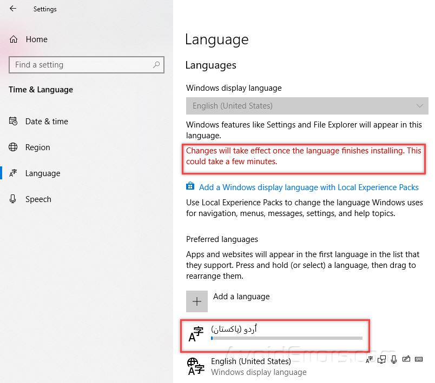This screenshot has width=435, height=383.
Task: Click the store icon beside Local Experience Packs
Action: click(x=190, y=187)
